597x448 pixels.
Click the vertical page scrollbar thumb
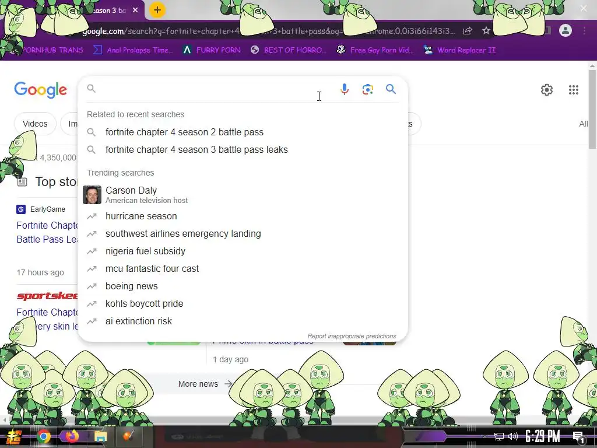[x=592, y=110]
